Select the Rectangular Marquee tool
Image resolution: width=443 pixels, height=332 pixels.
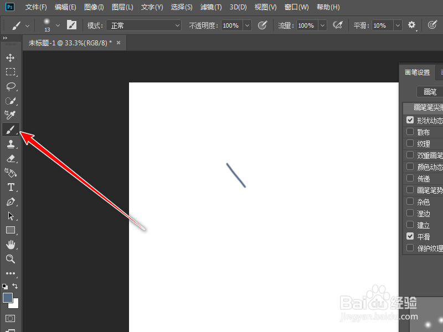[11, 72]
